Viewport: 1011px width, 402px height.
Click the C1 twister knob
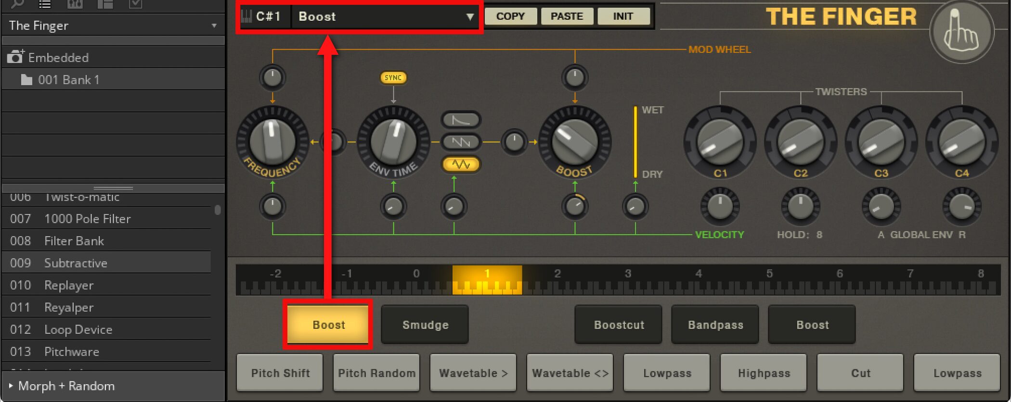720,141
